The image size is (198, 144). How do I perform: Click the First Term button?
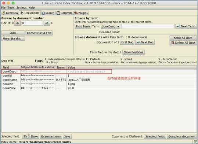pos(83,26)
